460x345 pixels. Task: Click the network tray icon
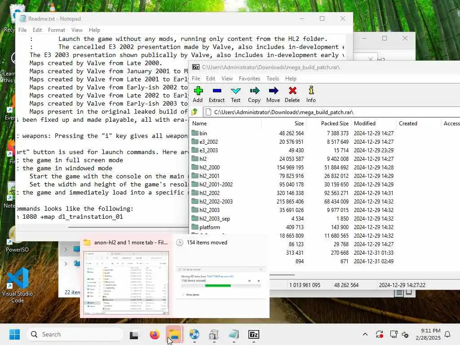coord(394,334)
